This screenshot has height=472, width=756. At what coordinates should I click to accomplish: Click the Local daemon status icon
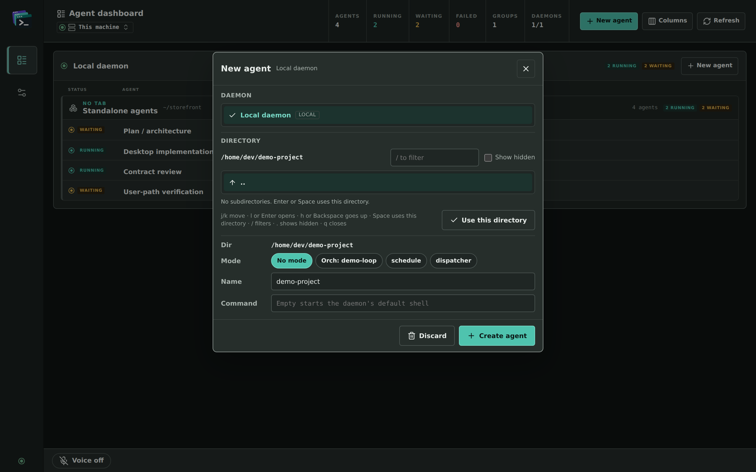coord(64,66)
